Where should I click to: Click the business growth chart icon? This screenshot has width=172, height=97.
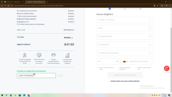point(67,55)
